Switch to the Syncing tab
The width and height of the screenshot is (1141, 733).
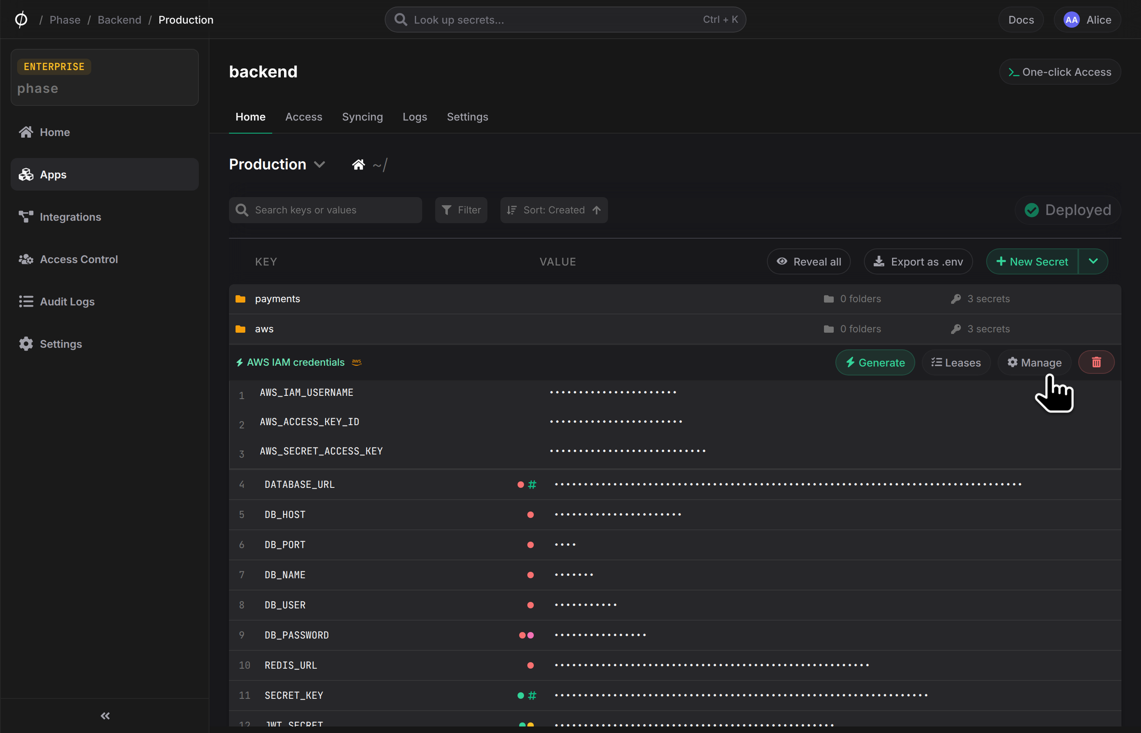(362, 116)
